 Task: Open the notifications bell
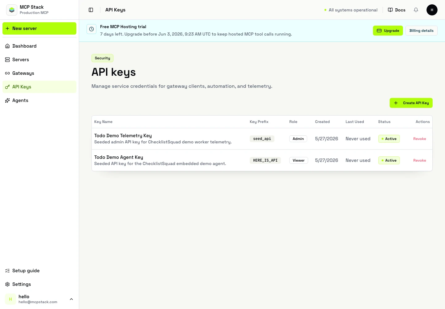(416, 10)
